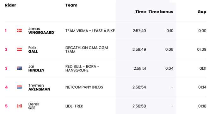
Task: Select Red Bull - Bora - Hansgrohe team
Action: [82, 68]
